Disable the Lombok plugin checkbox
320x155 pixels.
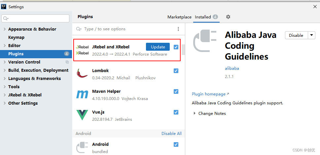pyautogui.click(x=176, y=71)
